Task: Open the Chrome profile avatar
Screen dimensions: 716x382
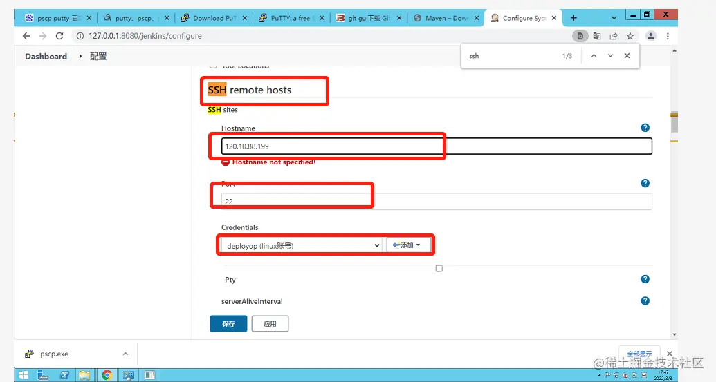Action: click(x=651, y=36)
